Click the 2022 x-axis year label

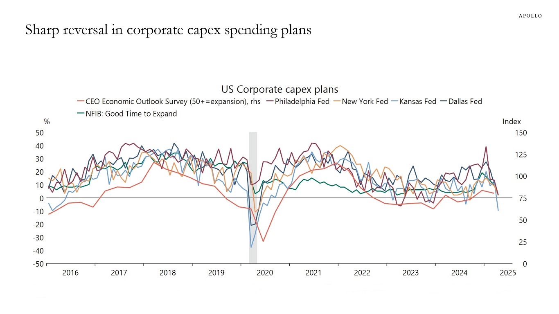(x=362, y=273)
